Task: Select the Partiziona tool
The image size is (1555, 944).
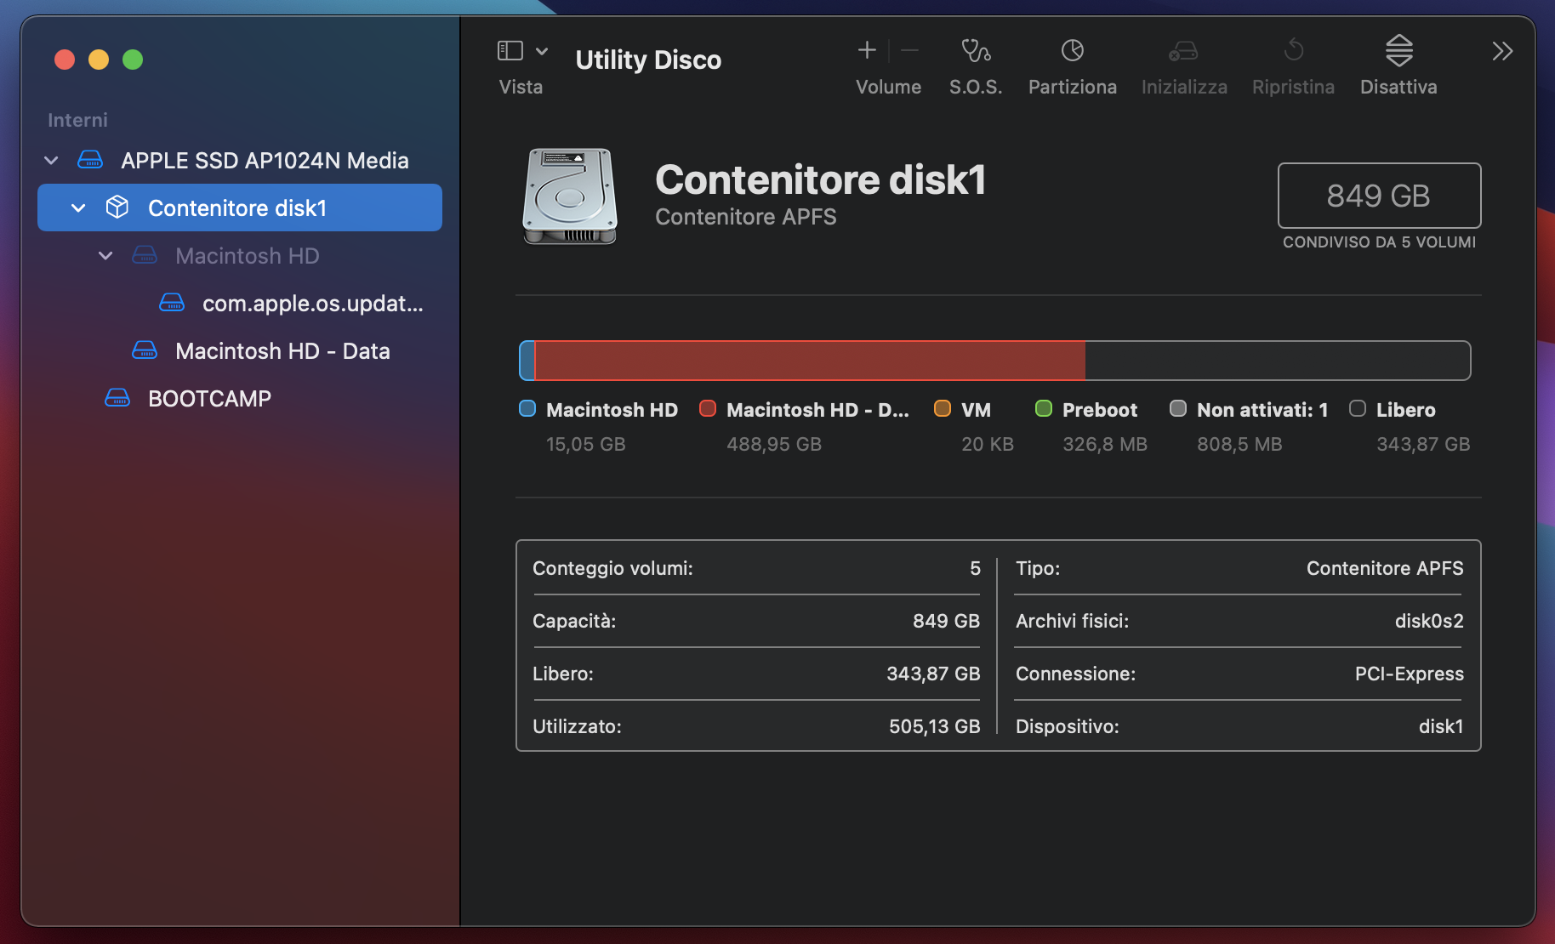Action: [x=1073, y=51]
